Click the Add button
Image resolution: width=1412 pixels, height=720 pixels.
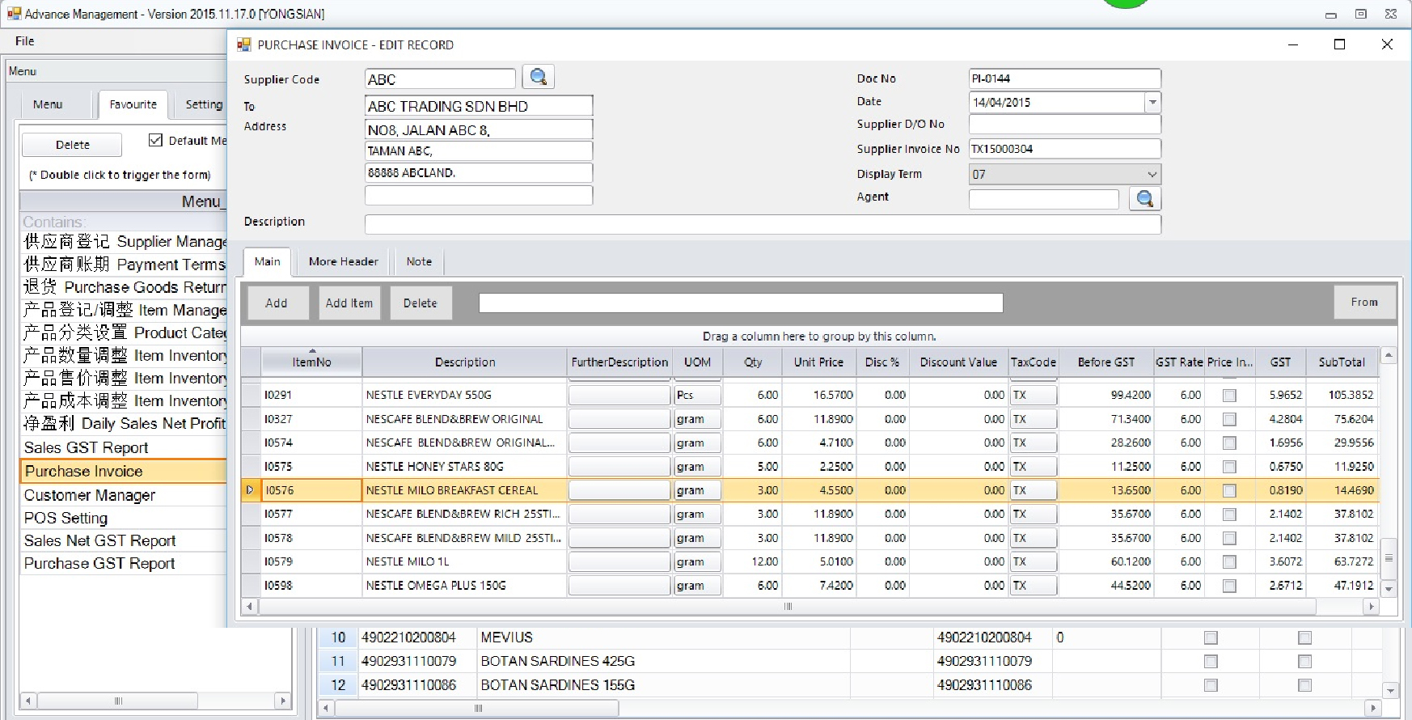coord(277,303)
